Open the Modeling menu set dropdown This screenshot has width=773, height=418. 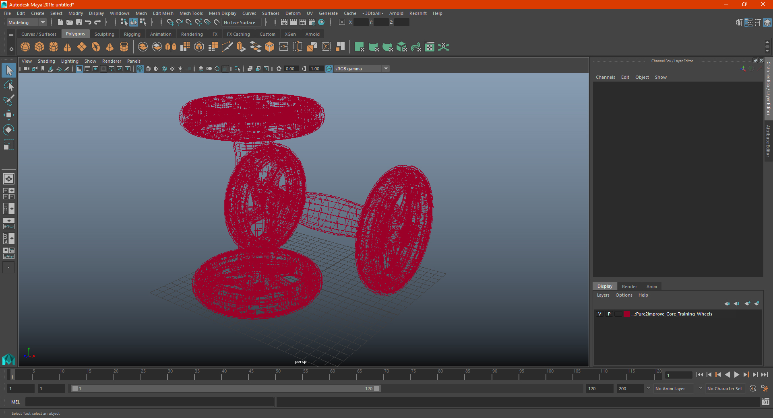click(27, 23)
